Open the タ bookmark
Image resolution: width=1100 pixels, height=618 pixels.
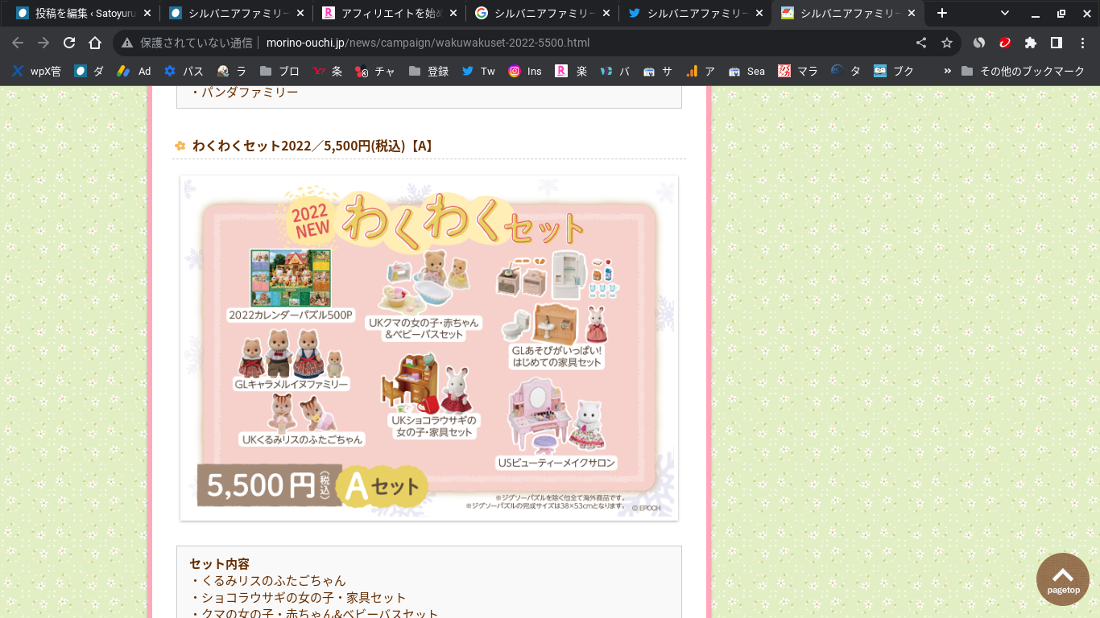(847, 71)
